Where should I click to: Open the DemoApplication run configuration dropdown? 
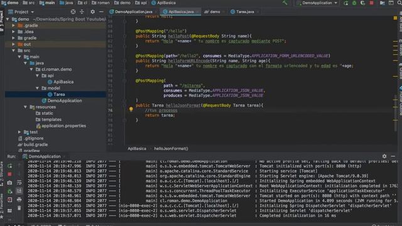[x=317, y=3]
